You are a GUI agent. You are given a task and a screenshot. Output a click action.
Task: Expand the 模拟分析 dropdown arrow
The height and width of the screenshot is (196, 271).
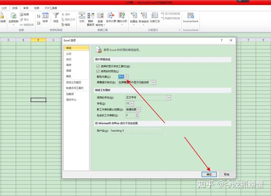coord(122,25)
